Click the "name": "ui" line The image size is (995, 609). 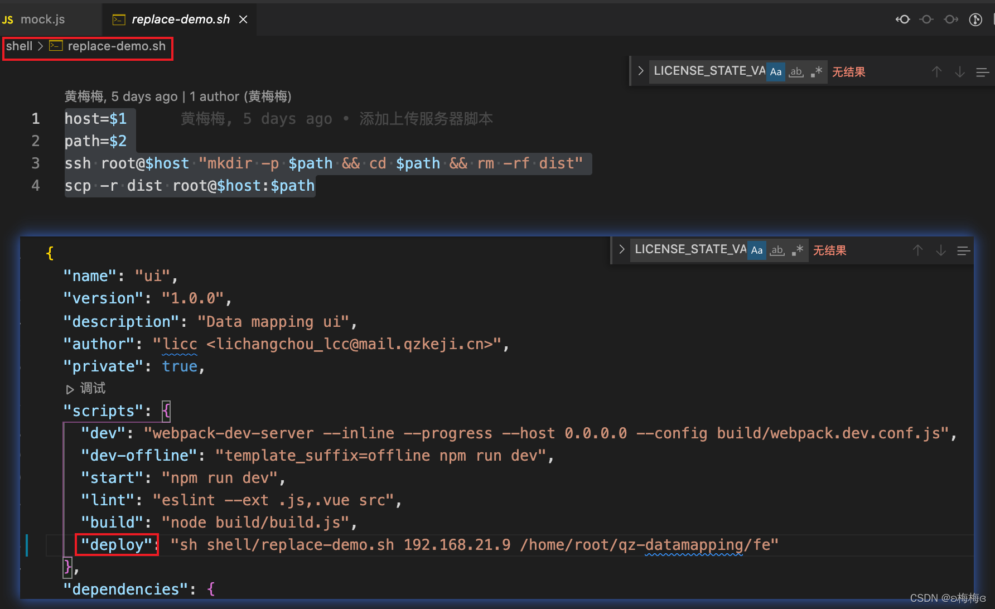pos(120,276)
